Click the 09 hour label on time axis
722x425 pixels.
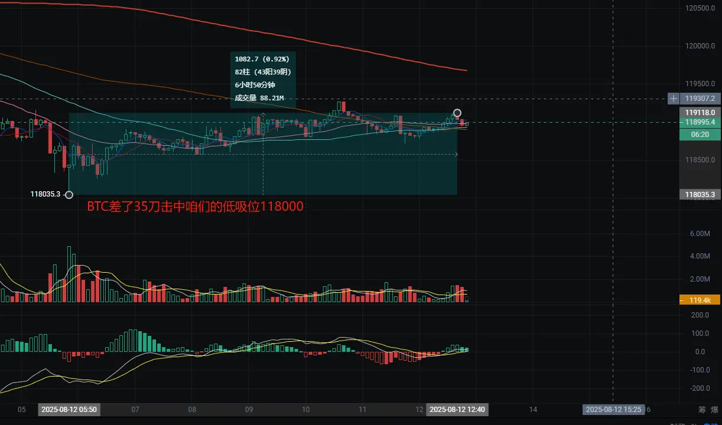pos(249,409)
